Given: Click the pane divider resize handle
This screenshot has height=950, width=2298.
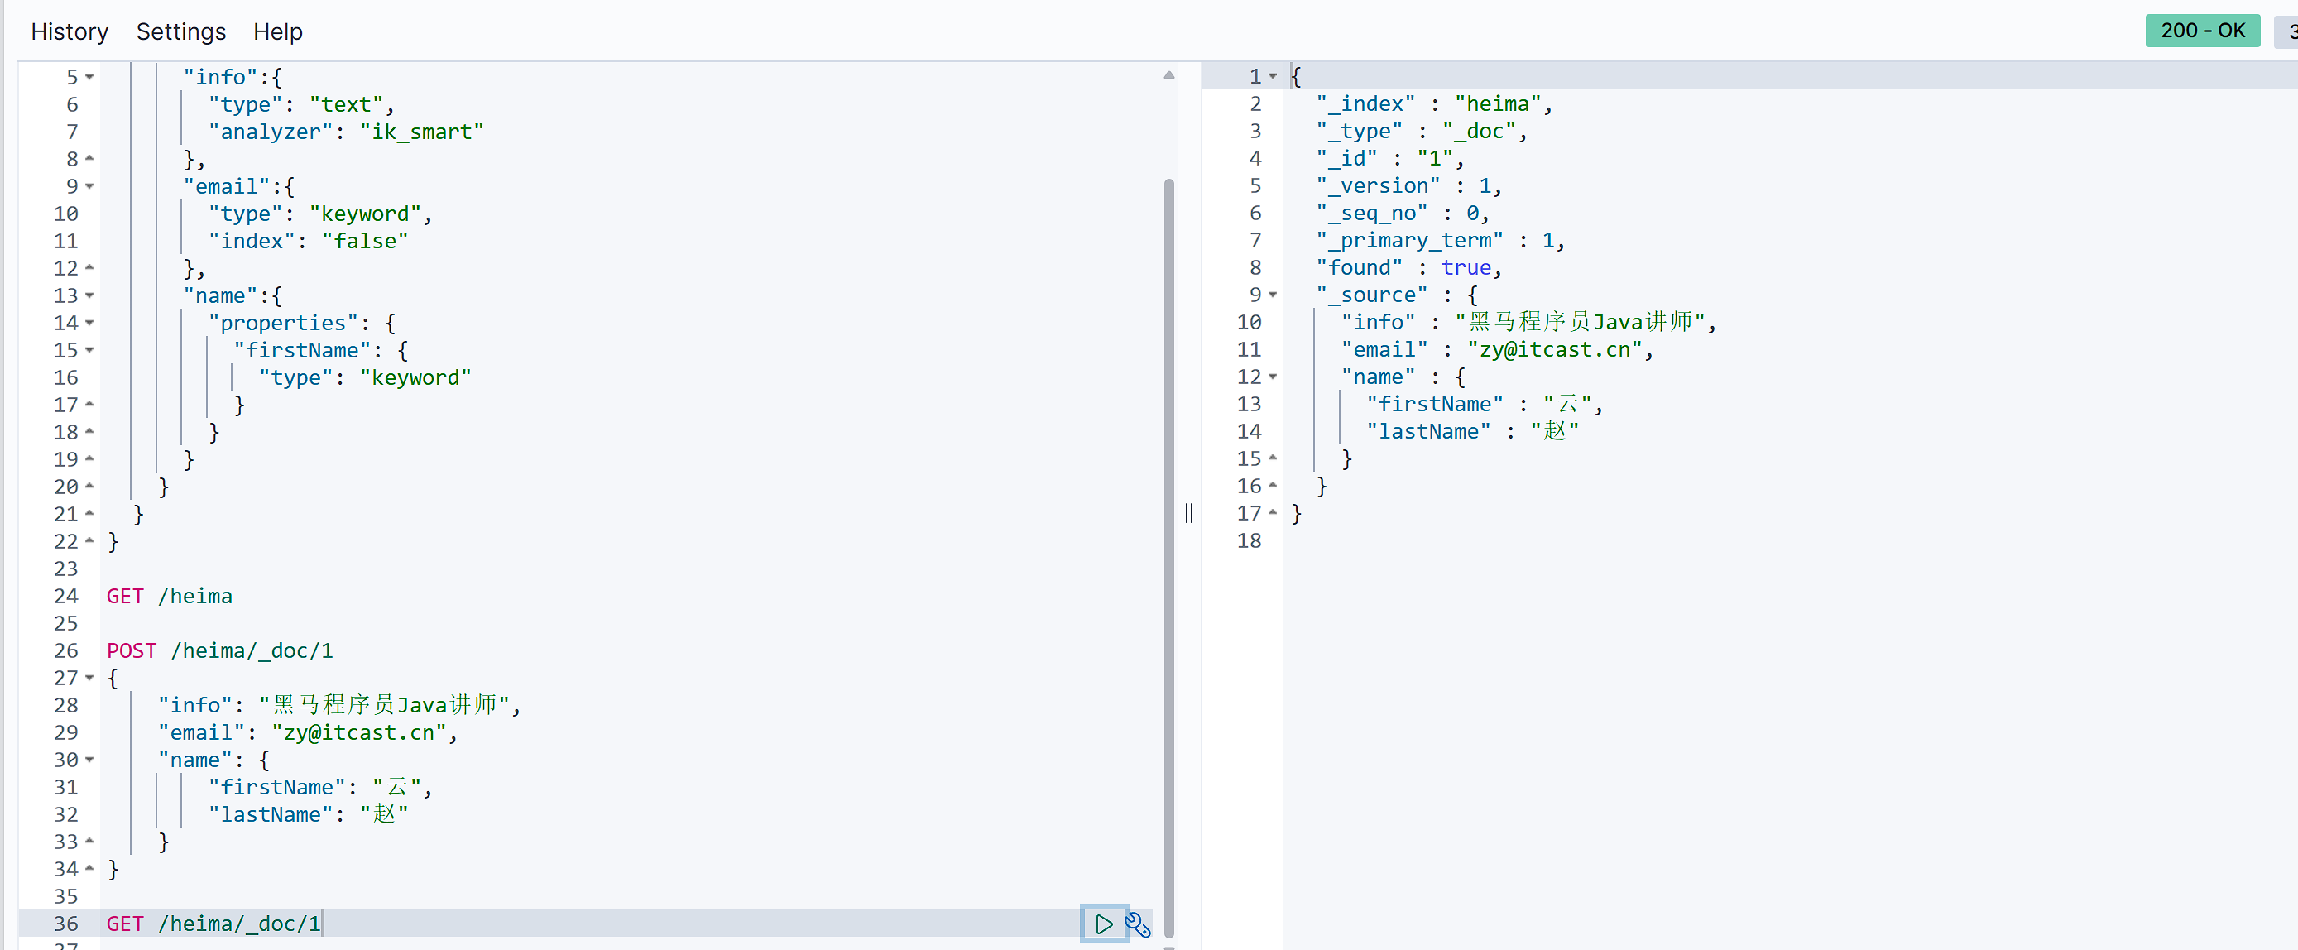Looking at the screenshot, I should coord(1188,513).
